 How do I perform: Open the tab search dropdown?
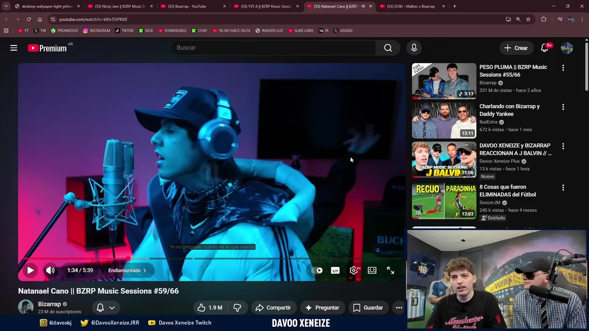(x=6, y=6)
